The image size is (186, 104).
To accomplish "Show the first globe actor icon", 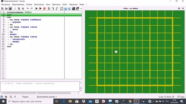I will click(x=66, y=8).
